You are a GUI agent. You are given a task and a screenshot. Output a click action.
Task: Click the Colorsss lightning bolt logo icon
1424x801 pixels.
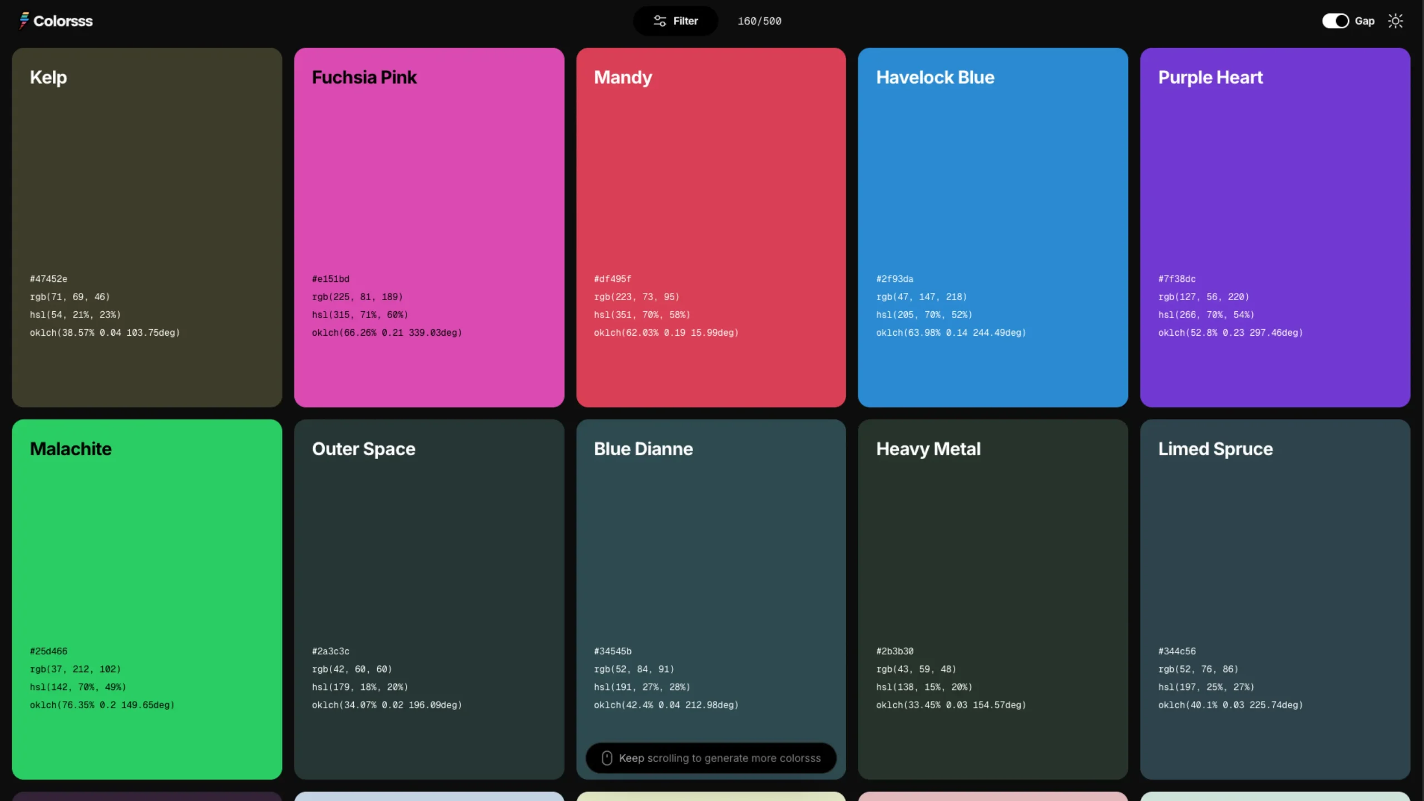pyautogui.click(x=24, y=21)
